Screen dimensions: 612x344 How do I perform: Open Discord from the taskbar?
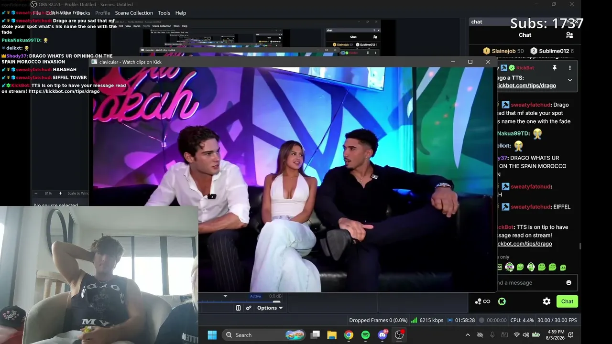pos(382,335)
